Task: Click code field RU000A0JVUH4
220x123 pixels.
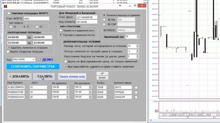Action: coord(16,97)
